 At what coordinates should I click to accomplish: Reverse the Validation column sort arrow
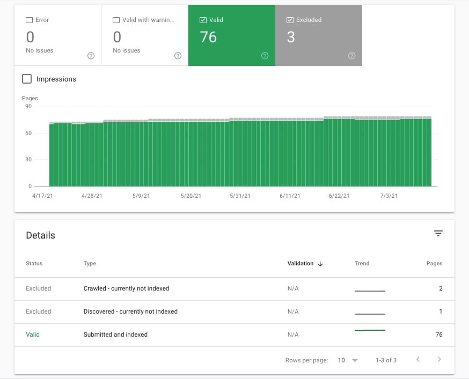click(320, 264)
